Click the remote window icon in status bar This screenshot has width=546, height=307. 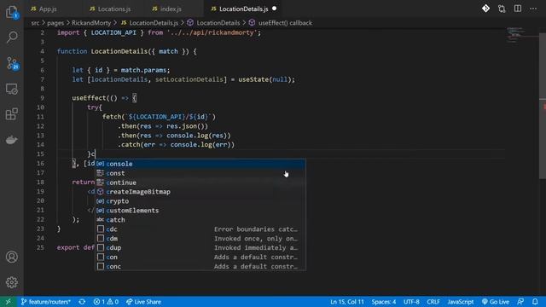(8, 302)
